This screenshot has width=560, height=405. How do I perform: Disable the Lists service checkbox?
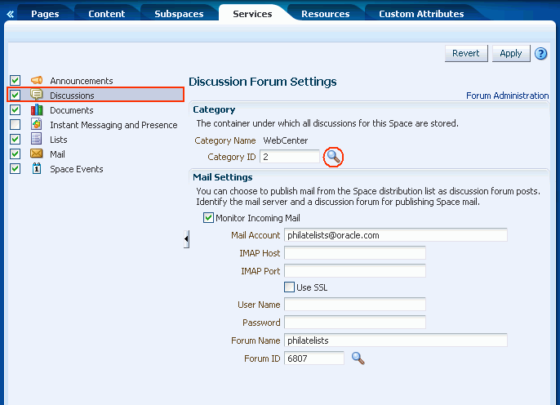[x=15, y=140]
